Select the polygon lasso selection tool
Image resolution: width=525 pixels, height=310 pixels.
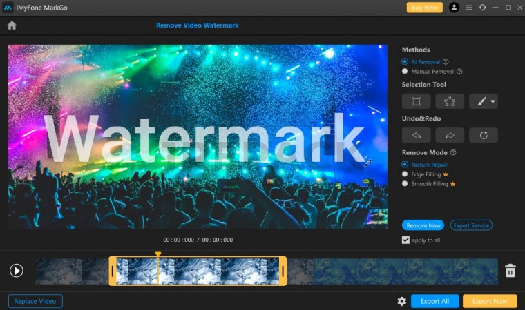pos(450,101)
